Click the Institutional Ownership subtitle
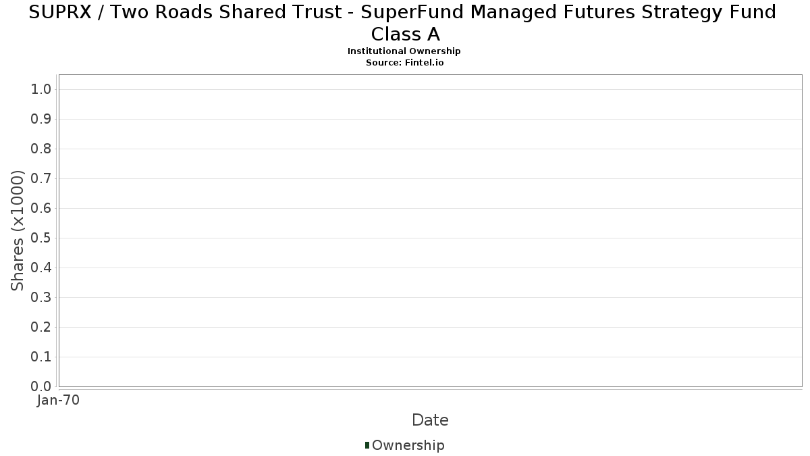810x456 pixels. pos(404,51)
